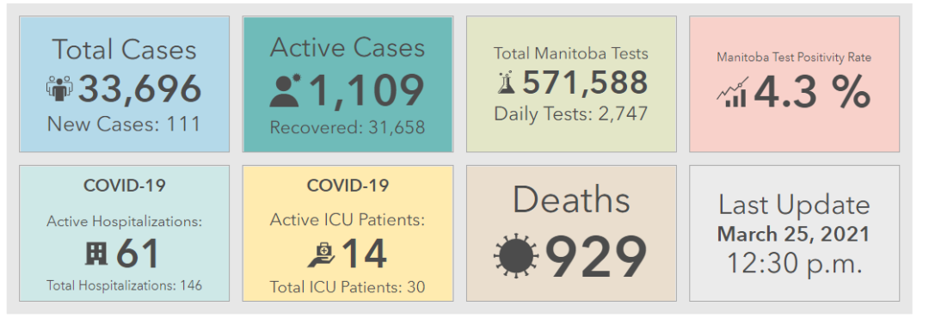This screenshot has width=929, height=324.
Task: Select the Total Manitoba Tests label
Action: pyautogui.click(x=571, y=53)
